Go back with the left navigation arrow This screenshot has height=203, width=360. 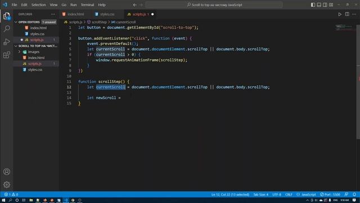coord(135,5)
